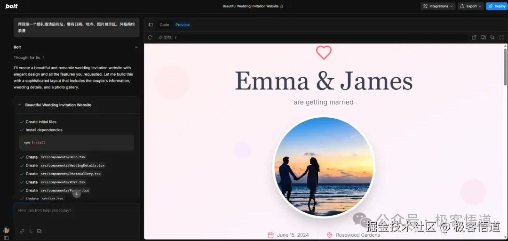The width and height of the screenshot is (508, 241).
Task: Open the Export dropdown
Action: coord(471,6)
